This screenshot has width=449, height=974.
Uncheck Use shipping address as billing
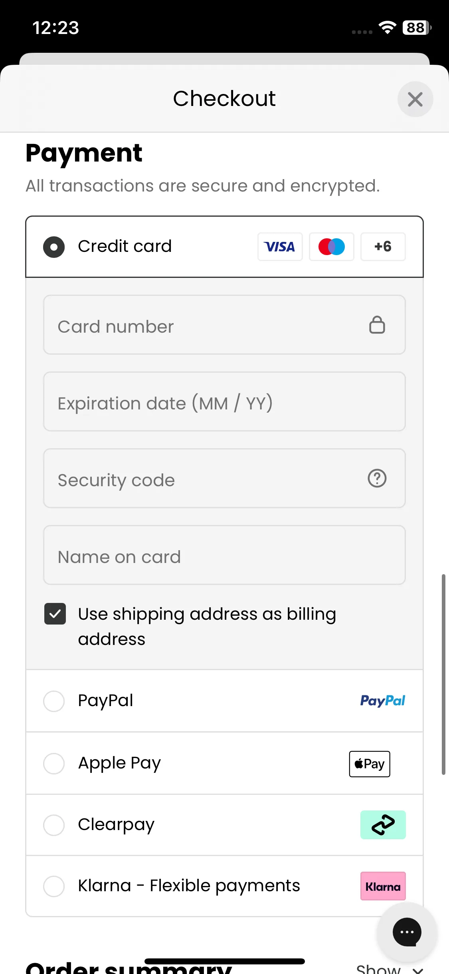pyautogui.click(x=55, y=614)
